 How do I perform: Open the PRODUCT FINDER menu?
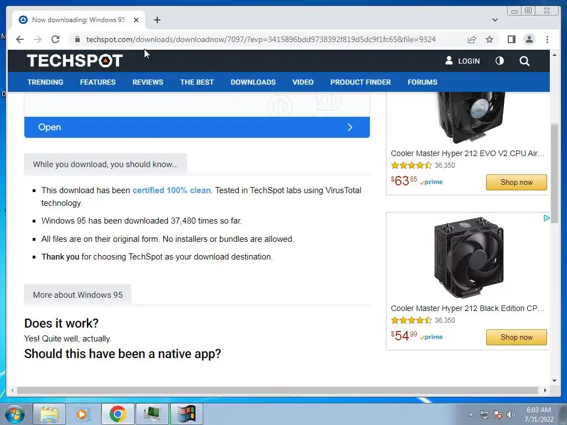[360, 82]
